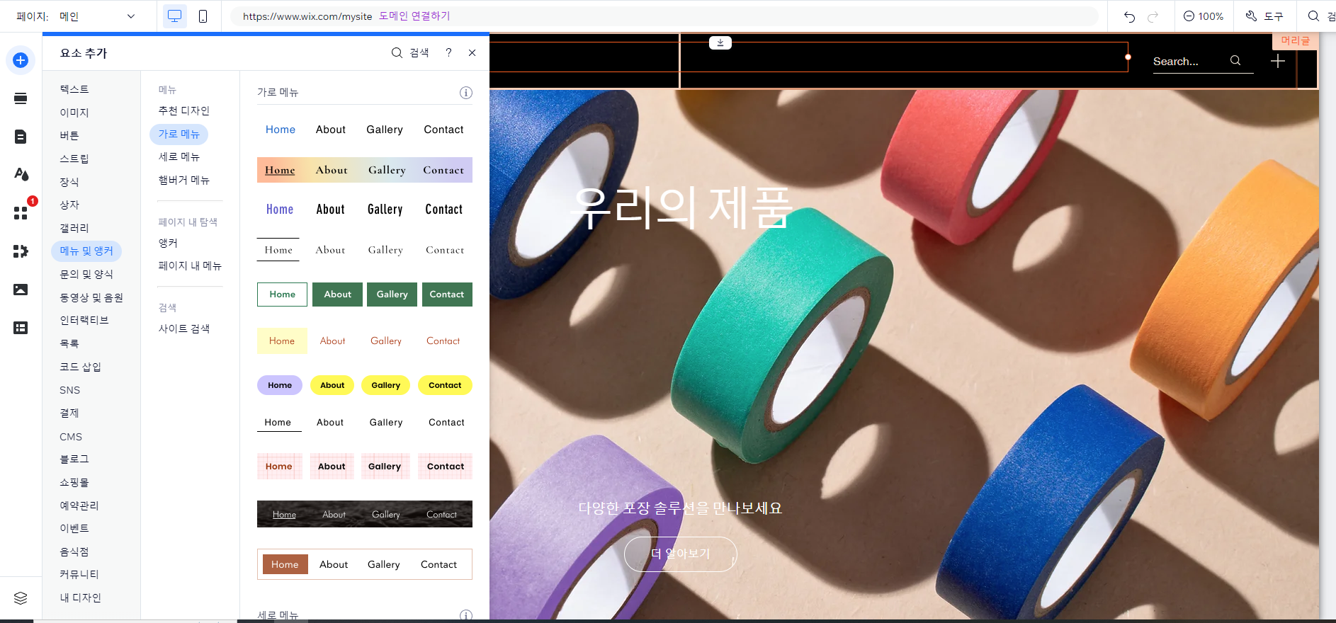Click the download arrow handle on header
Viewport: 1336px width, 623px height.
720,42
